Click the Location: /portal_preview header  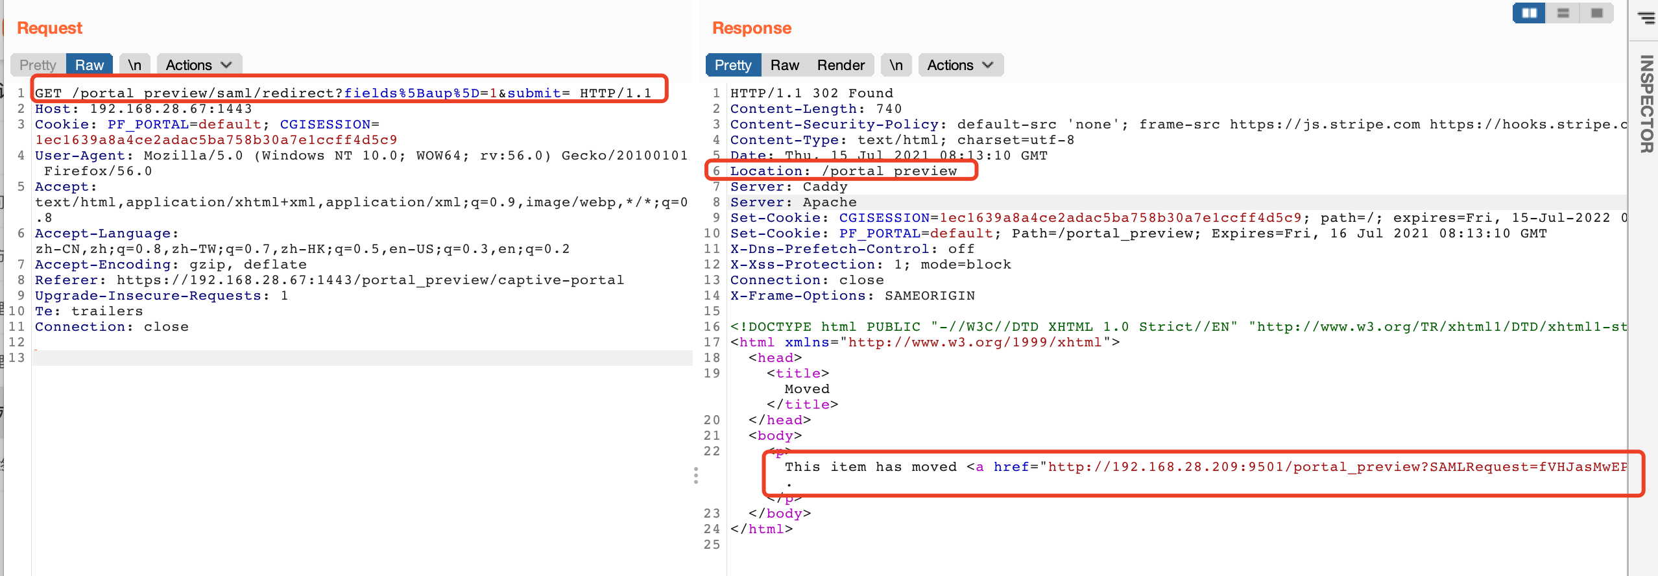click(843, 171)
